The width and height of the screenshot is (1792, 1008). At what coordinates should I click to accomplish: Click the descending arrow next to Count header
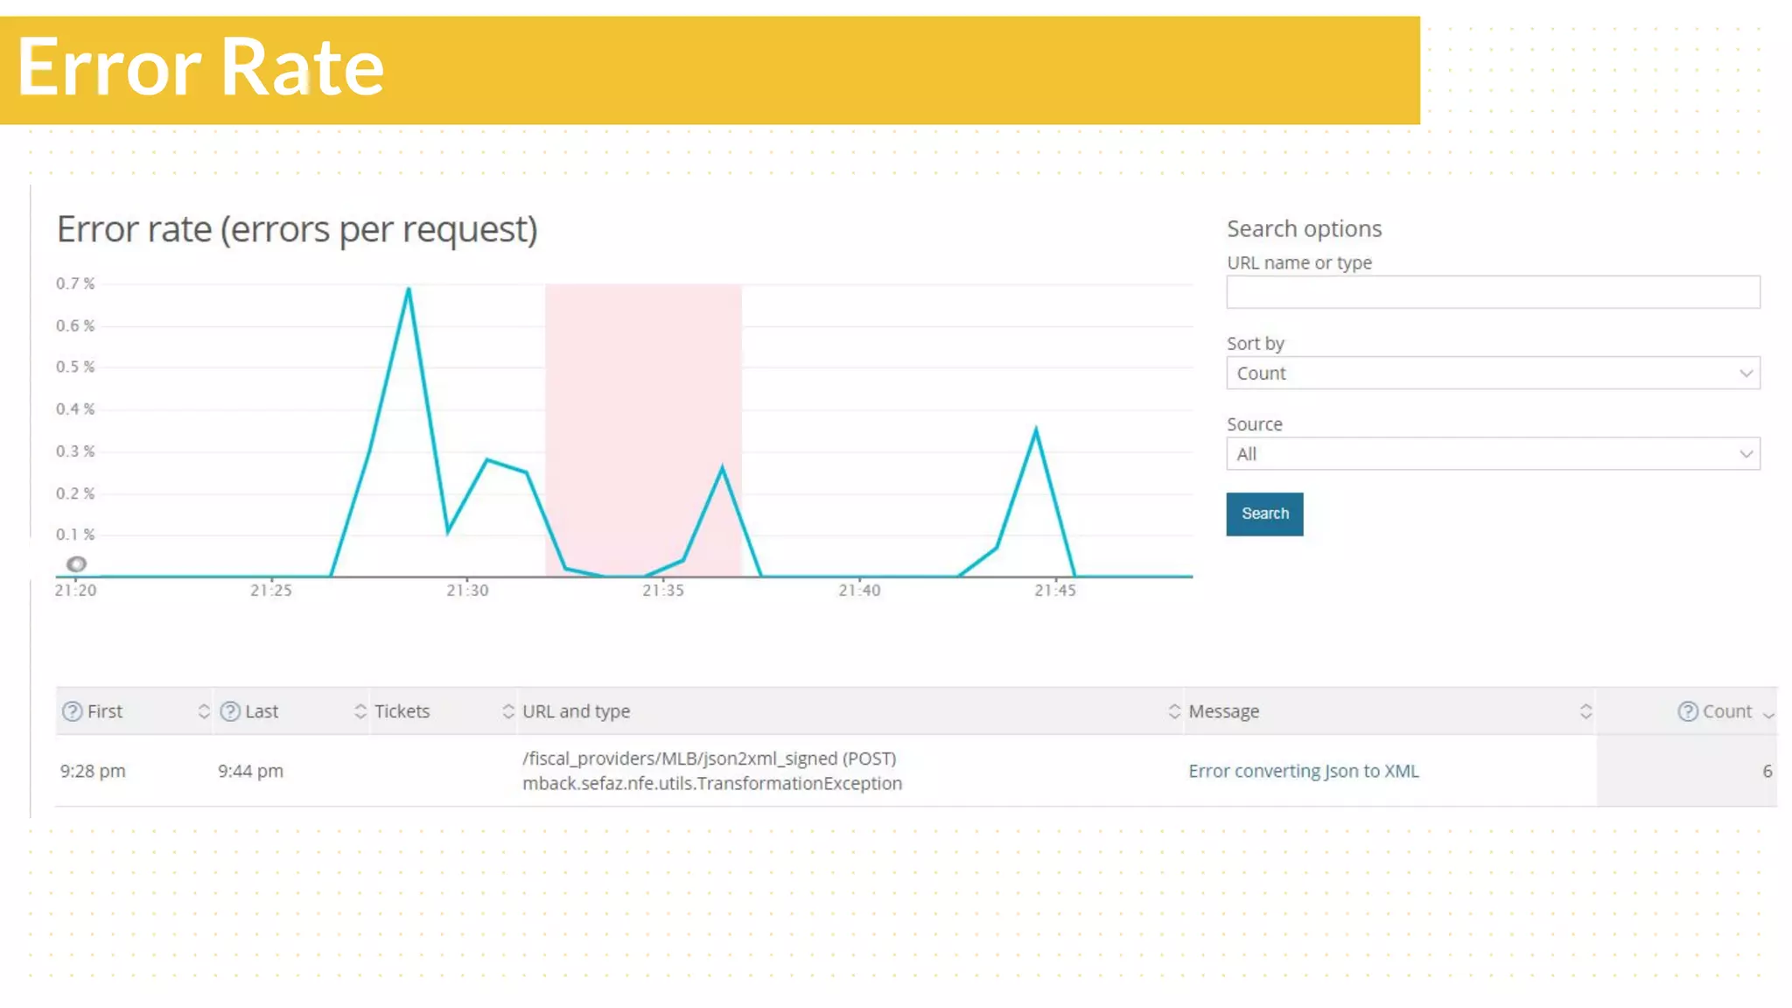1768,715
